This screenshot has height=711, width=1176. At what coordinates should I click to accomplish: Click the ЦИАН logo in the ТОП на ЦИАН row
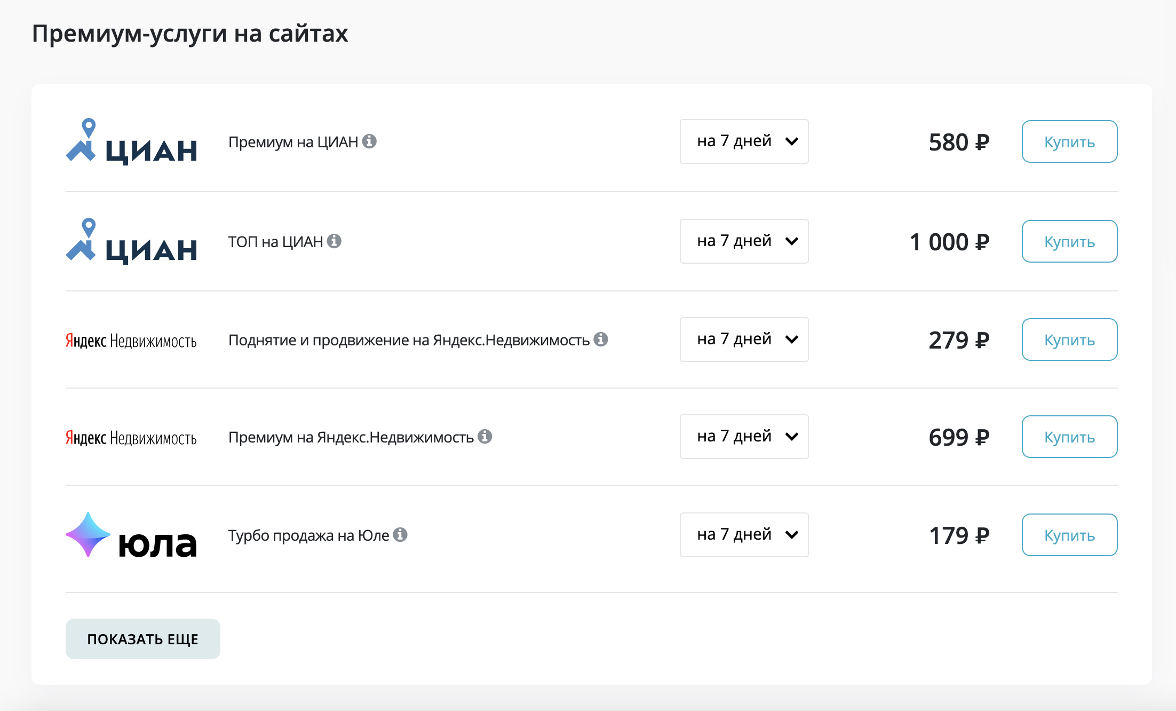[x=131, y=241]
